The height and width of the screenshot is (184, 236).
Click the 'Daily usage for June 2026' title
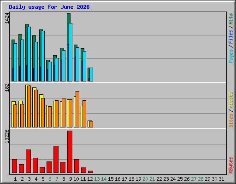[x=49, y=7]
